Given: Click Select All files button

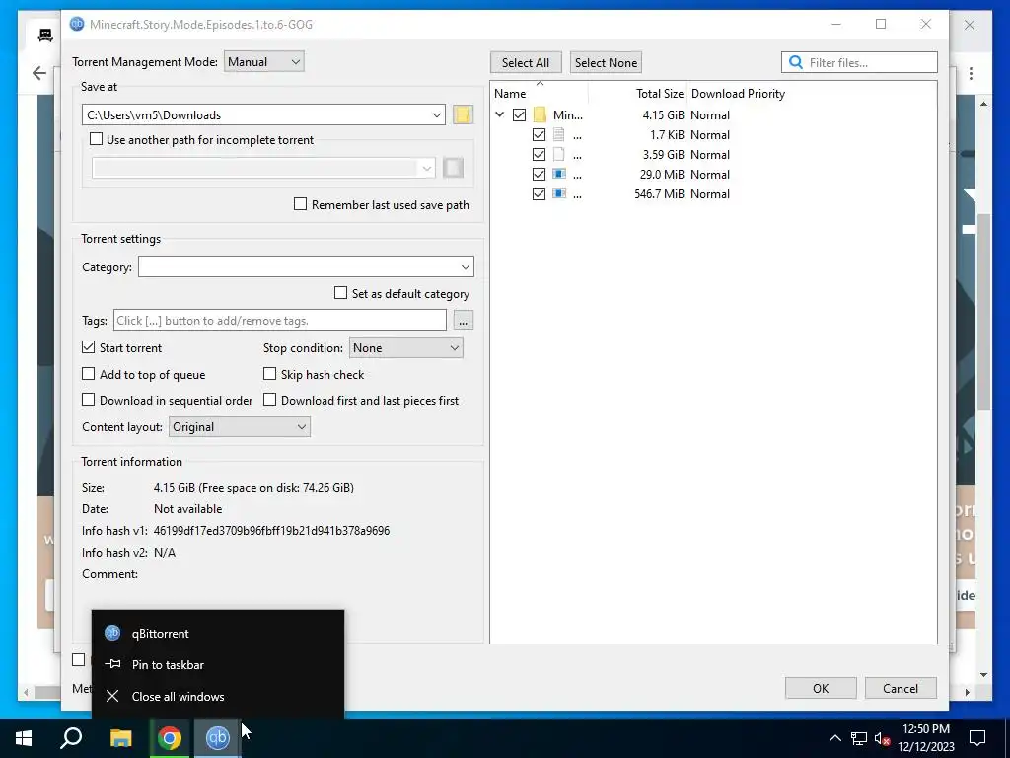Looking at the screenshot, I should coord(526,62).
